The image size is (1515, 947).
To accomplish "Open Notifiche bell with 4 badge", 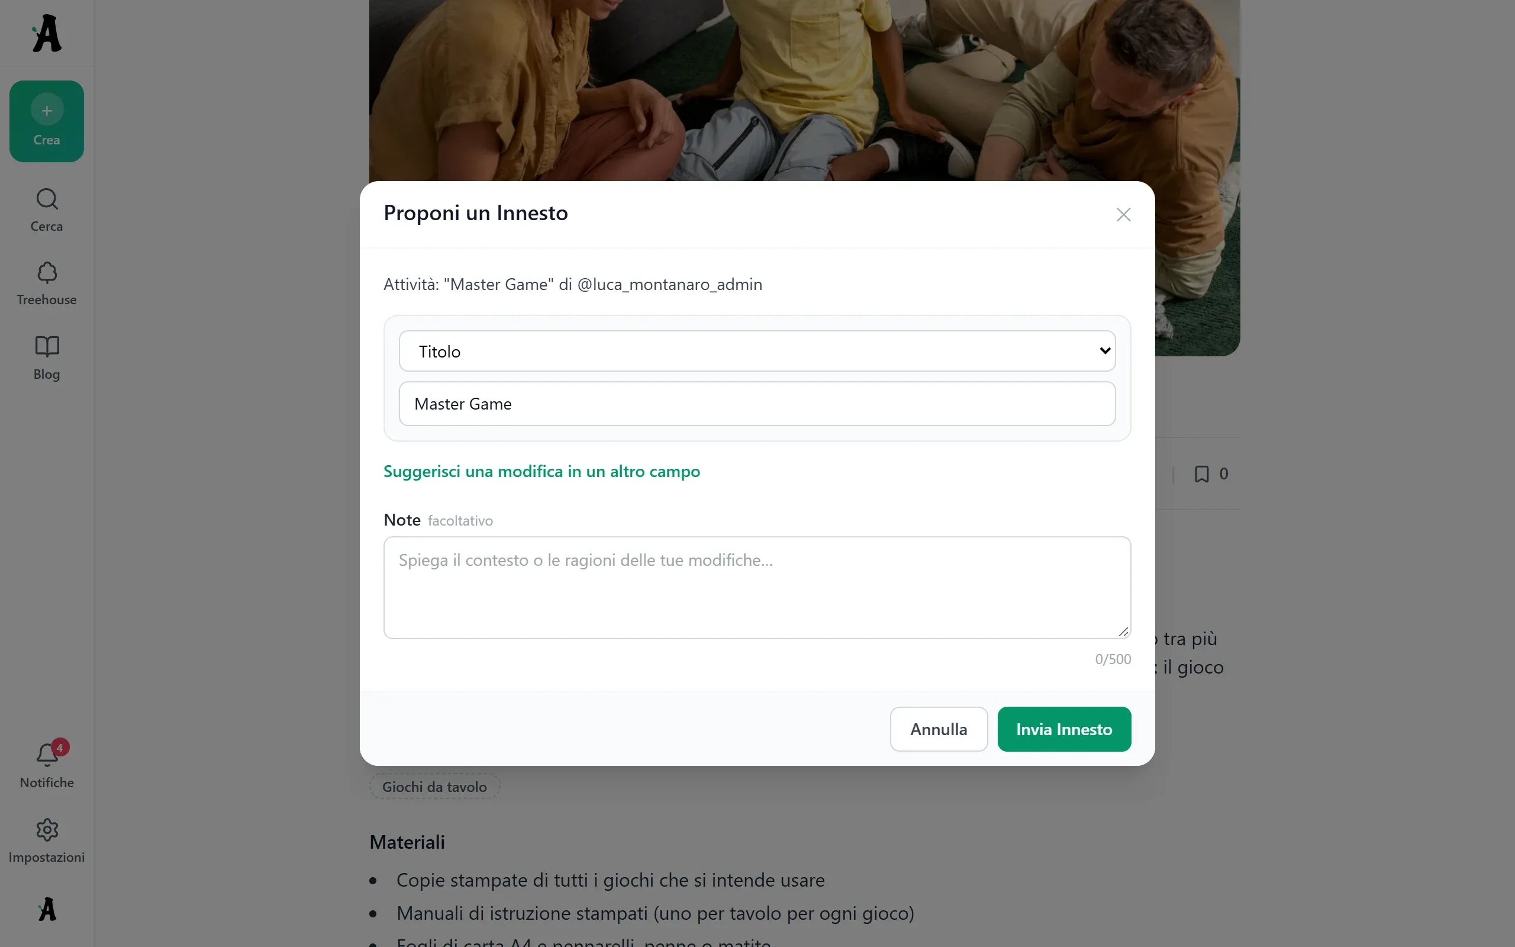I will (46, 765).
